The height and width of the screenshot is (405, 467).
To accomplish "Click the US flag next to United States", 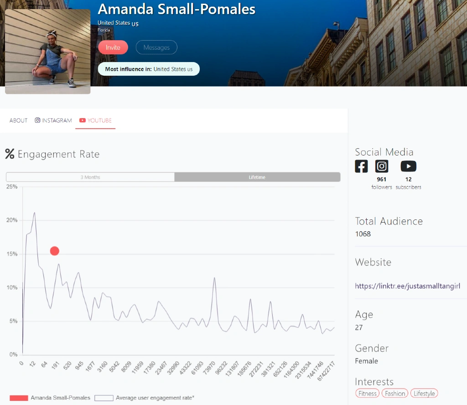I will click(x=135, y=24).
